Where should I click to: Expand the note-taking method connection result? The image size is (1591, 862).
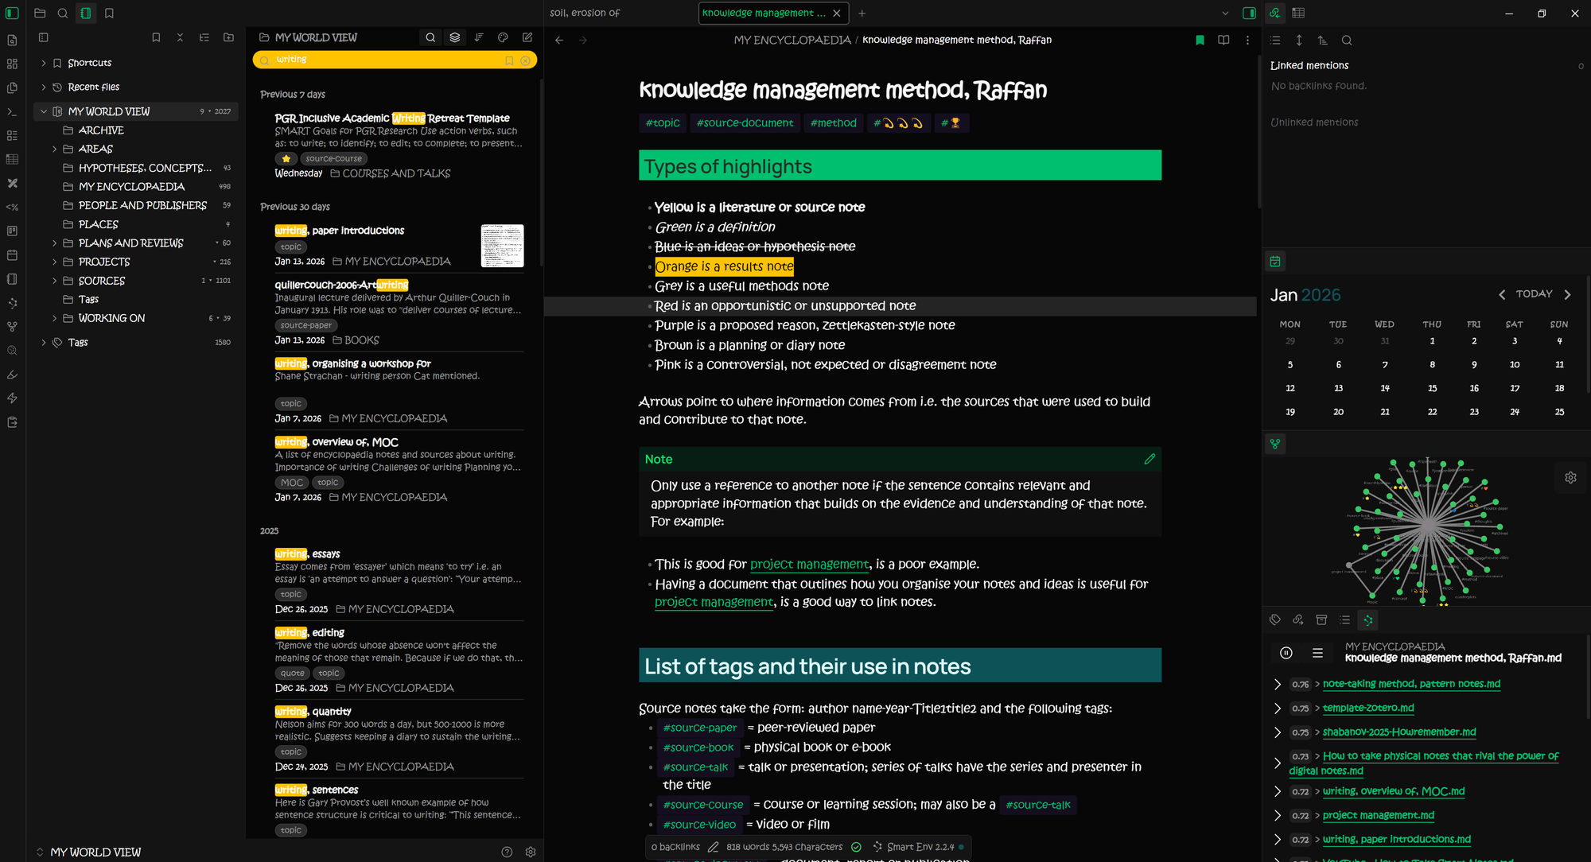click(1278, 684)
